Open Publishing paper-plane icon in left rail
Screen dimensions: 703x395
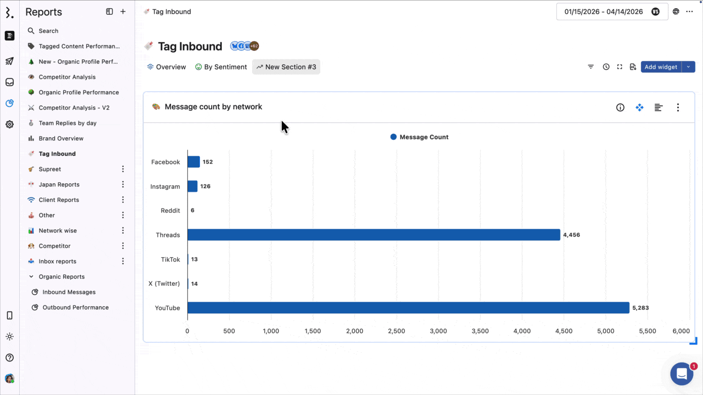[9, 61]
